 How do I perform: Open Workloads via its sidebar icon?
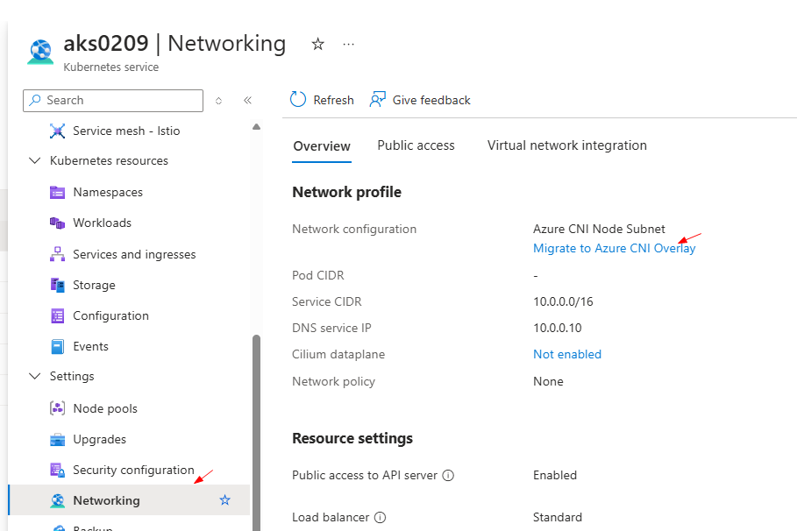pos(58,223)
